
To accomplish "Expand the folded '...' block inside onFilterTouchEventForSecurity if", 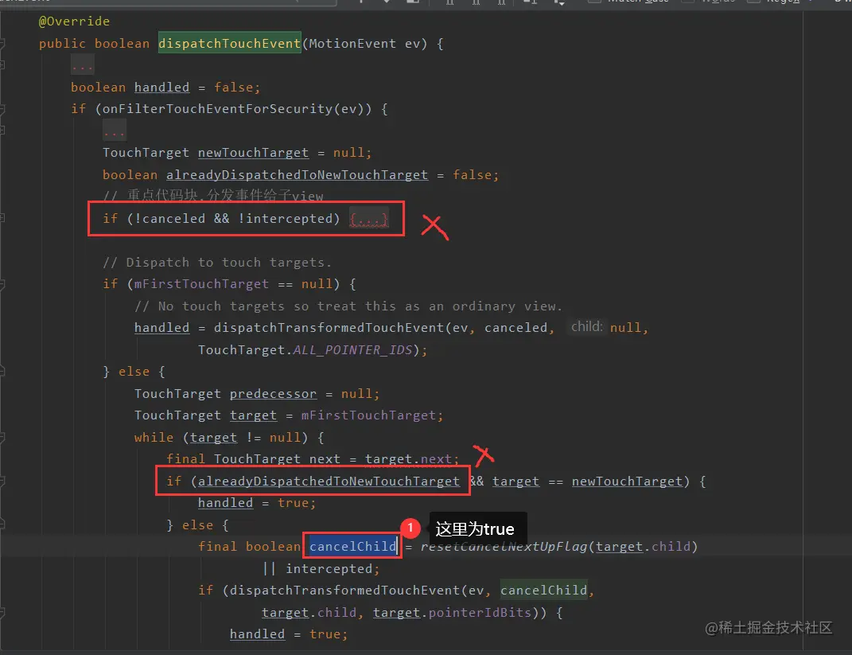I will pos(114,131).
